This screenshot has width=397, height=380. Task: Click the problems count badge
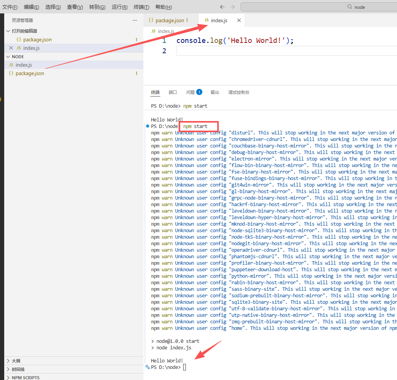(199, 92)
